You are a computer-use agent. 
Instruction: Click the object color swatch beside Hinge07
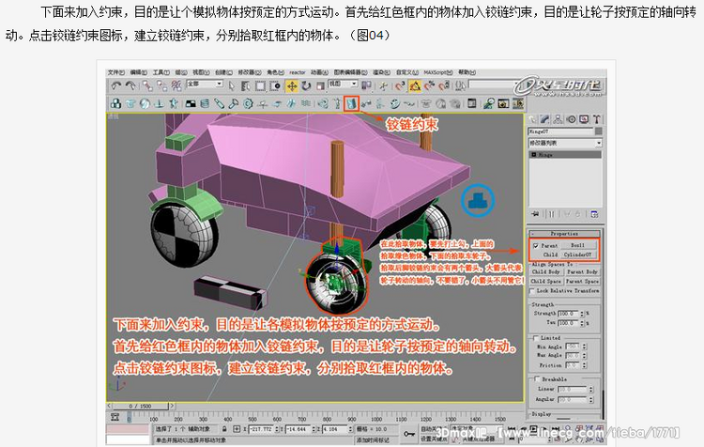[x=598, y=131]
